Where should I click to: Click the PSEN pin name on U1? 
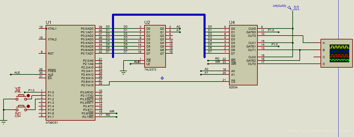(52, 71)
